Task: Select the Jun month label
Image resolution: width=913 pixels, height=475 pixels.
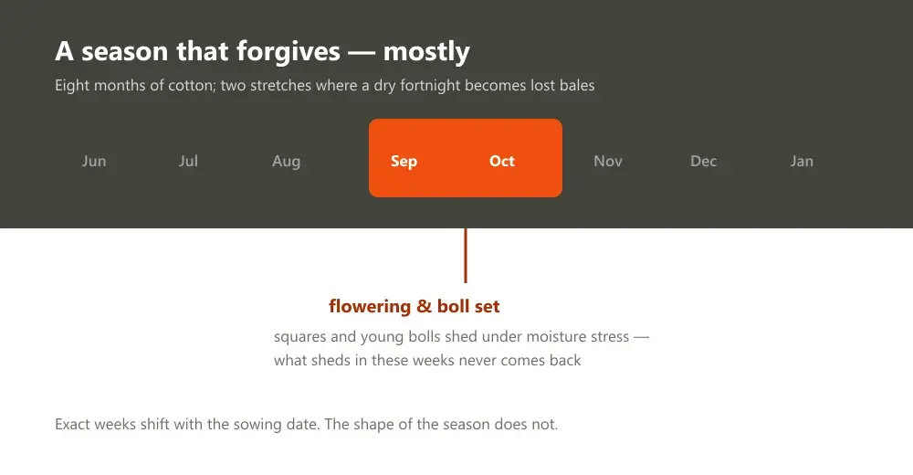Action: tap(94, 161)
